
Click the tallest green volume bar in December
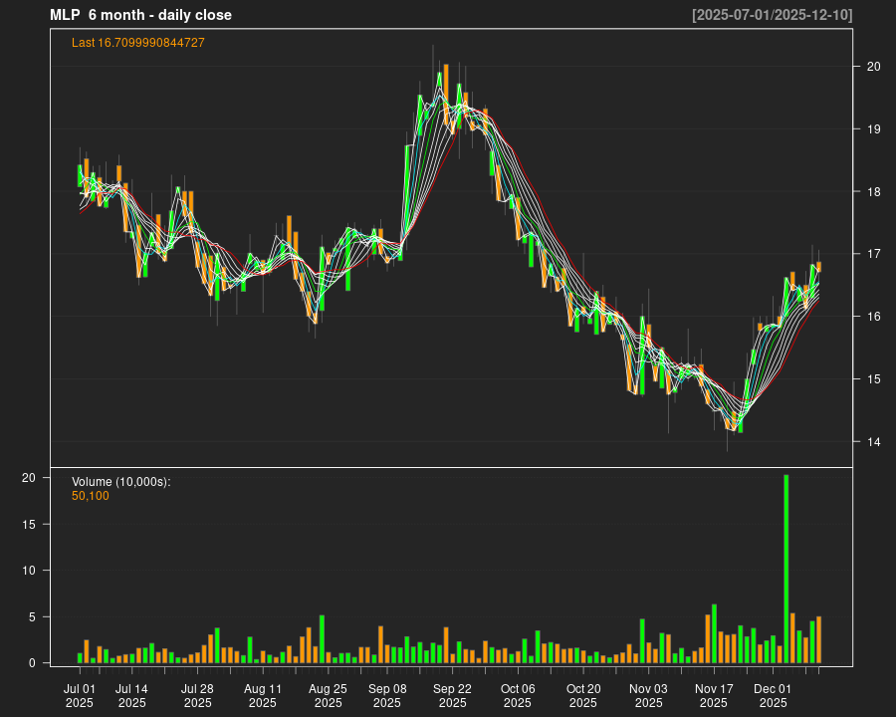click(x=786, y=568)
